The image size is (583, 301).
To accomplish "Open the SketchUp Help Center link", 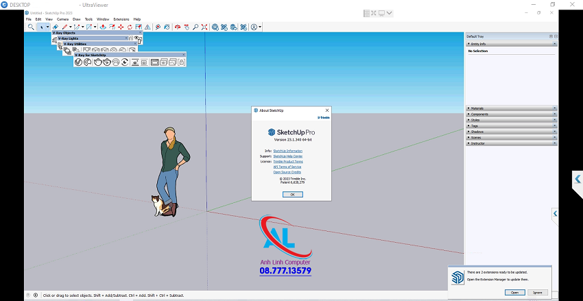I will 287,156.
